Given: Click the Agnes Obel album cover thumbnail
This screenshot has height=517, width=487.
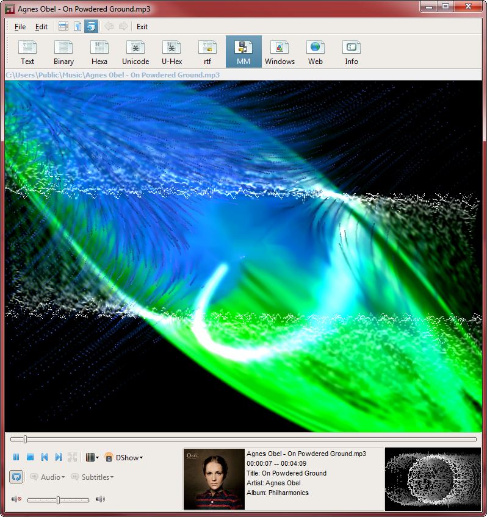Looking at the screenshot, I should pos(214,479).
